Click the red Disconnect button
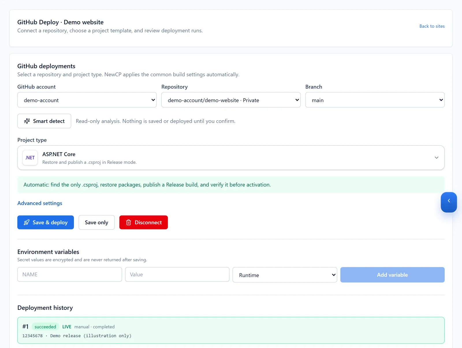Screen dimensions: 462x348 pos(144,222)
